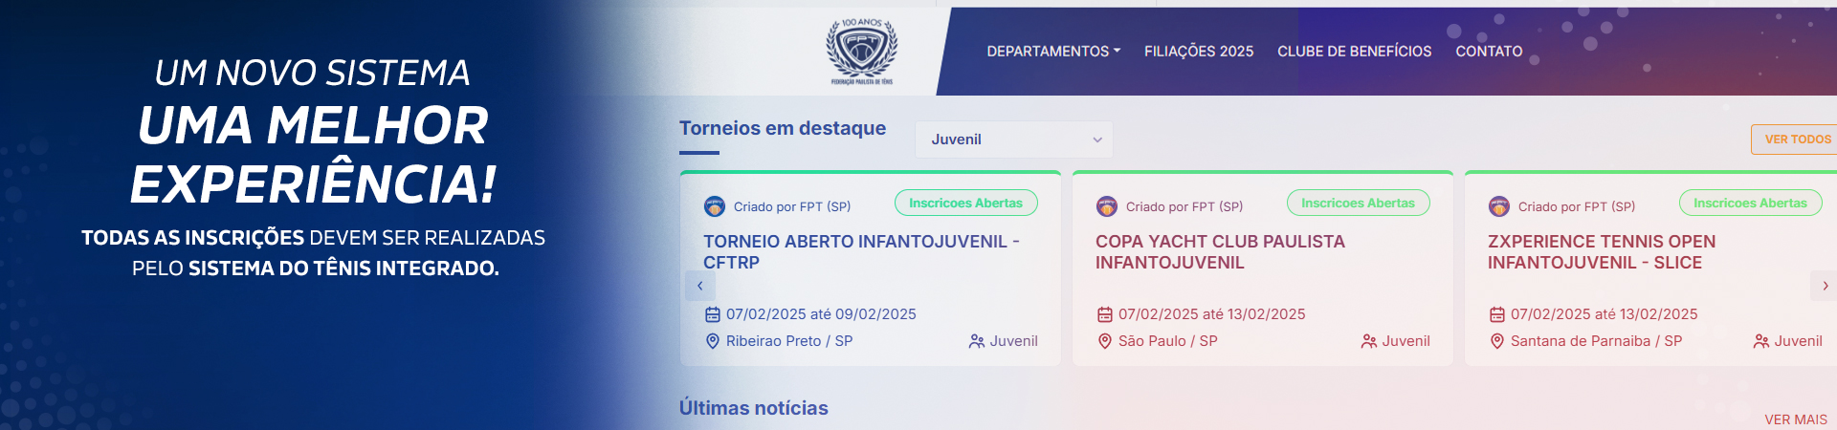Show previous tournaments with left carousel arrow
This screenshot has width=1837, height=430.
[699, 286]
